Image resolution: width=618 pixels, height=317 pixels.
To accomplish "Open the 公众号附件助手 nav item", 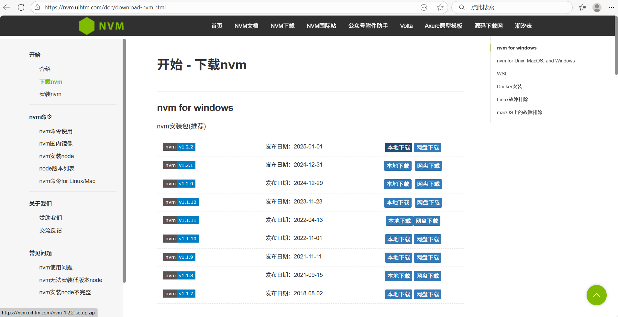I will click(368, 26).
